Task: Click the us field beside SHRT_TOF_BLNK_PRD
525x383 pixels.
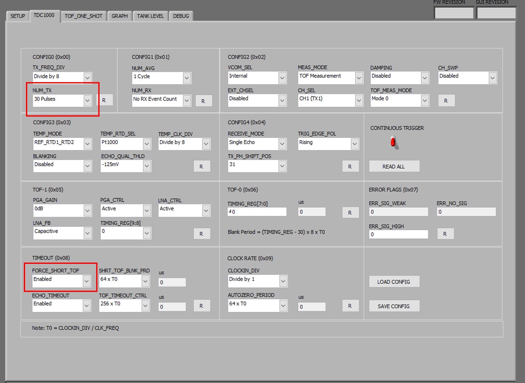Action: pyautogui.click(x=172, y=282)
